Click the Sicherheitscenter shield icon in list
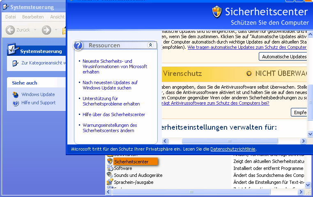Image resolution: width=313 pixels, height=197 pixels. (x=110, y=161)
